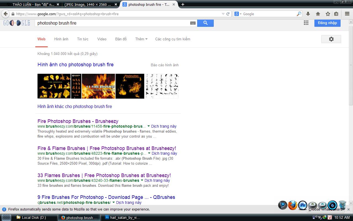This screenshot has height=221, width=353.
Task: Open Fire & Flame Brushes Brusheezy result
Action: point(107,148)
